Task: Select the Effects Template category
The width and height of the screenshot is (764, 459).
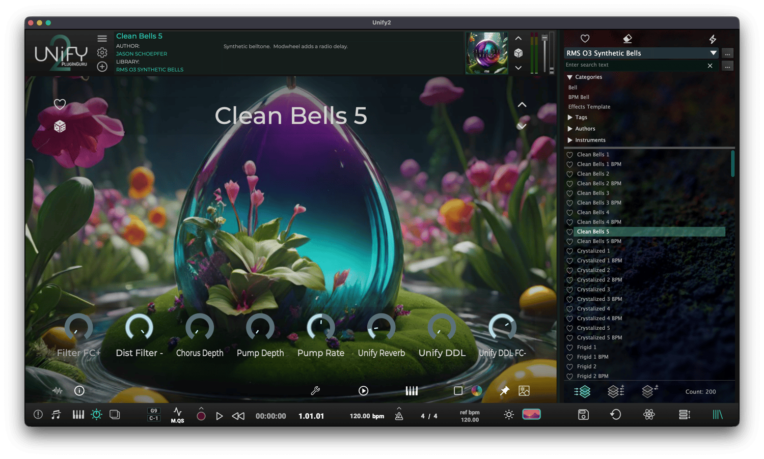Action: click(589, 107)
